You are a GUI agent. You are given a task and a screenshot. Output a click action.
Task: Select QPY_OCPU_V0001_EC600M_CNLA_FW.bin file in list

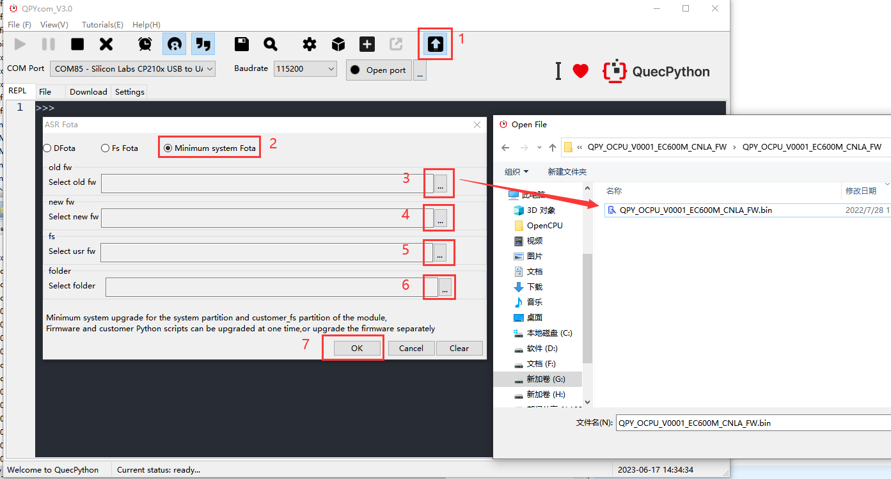pyautogui.click(x=695, y=210)
